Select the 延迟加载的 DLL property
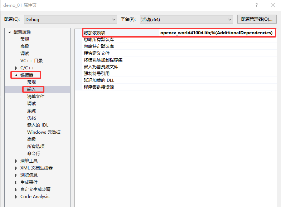The image size is (281, 207). pyautogui.click(x=99, y=80)
